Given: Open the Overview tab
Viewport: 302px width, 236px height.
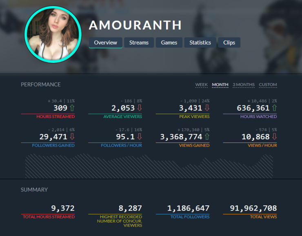Looking at the screenshot, I should pyautogui.click(x=106, y=42).
